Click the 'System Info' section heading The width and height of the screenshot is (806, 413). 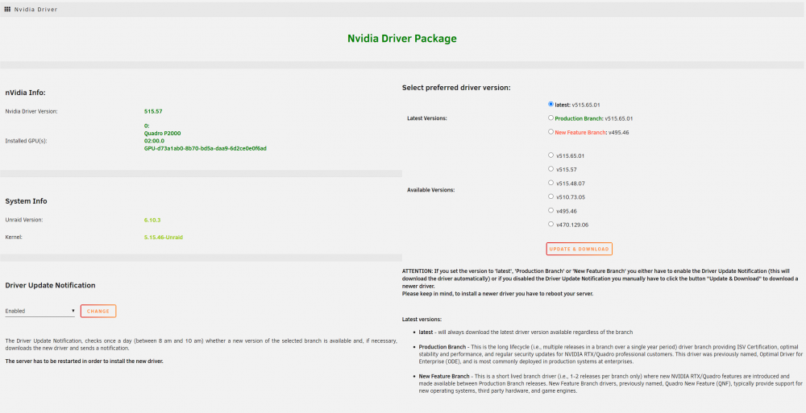[x=27, y=201]
